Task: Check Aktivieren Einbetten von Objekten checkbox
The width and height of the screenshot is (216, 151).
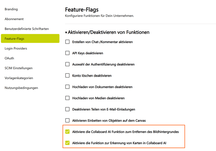Action: click(67, 120)
